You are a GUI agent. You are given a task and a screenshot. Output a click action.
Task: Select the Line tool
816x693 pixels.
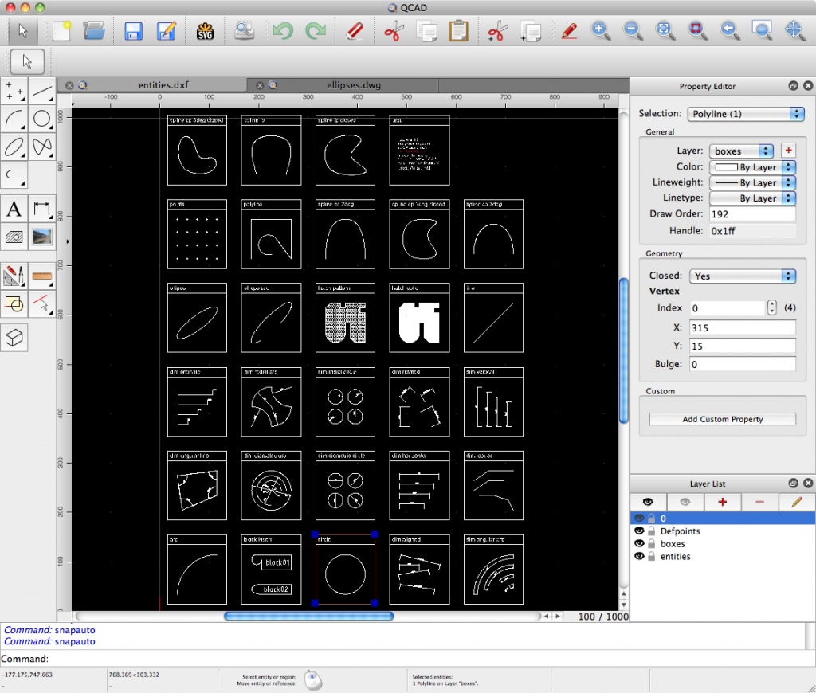tap(42, 92)
